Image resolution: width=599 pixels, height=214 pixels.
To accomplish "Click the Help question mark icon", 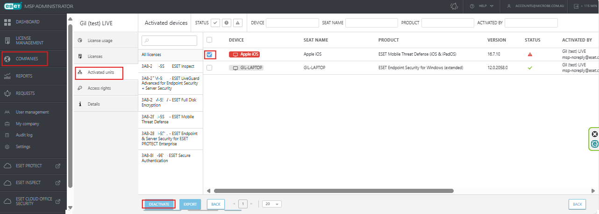I will click(472, 6).
